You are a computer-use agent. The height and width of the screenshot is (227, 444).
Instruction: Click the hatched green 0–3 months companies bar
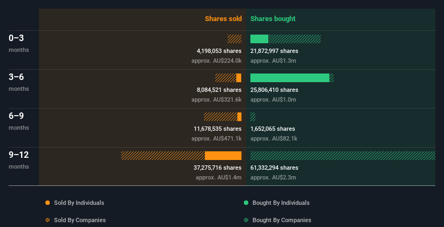295,39
